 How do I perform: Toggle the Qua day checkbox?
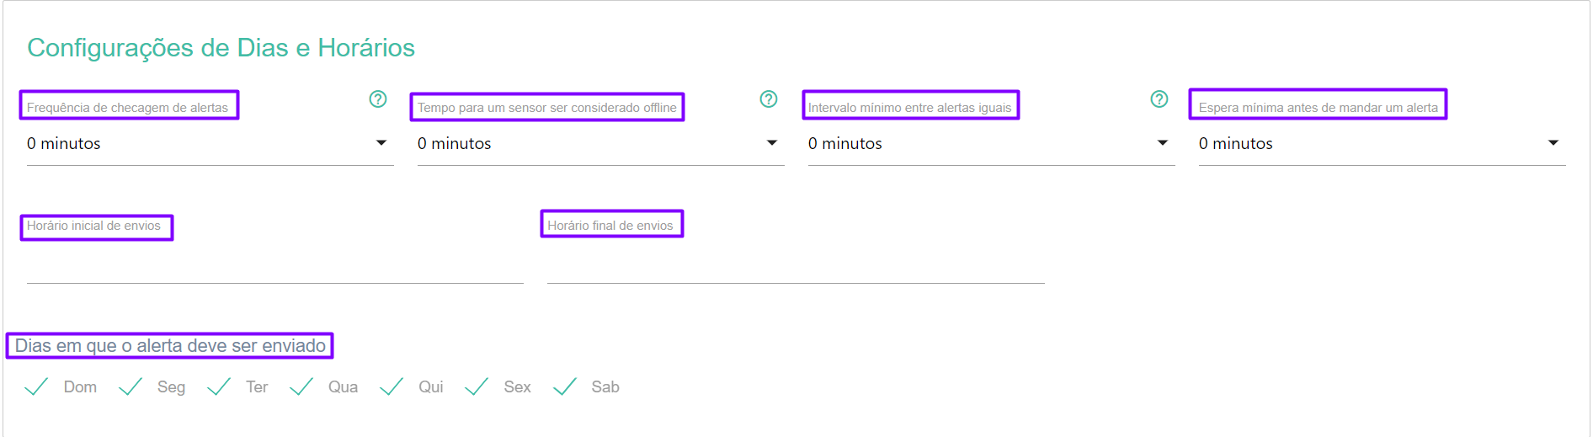pyautogui.click(x=301, y=387)
